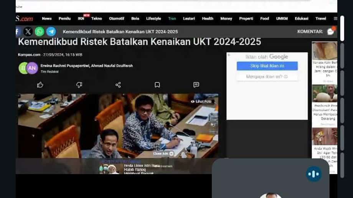353x198 pixels.
Task: Click Lihat Foto on article image
Action: point(201,102)
